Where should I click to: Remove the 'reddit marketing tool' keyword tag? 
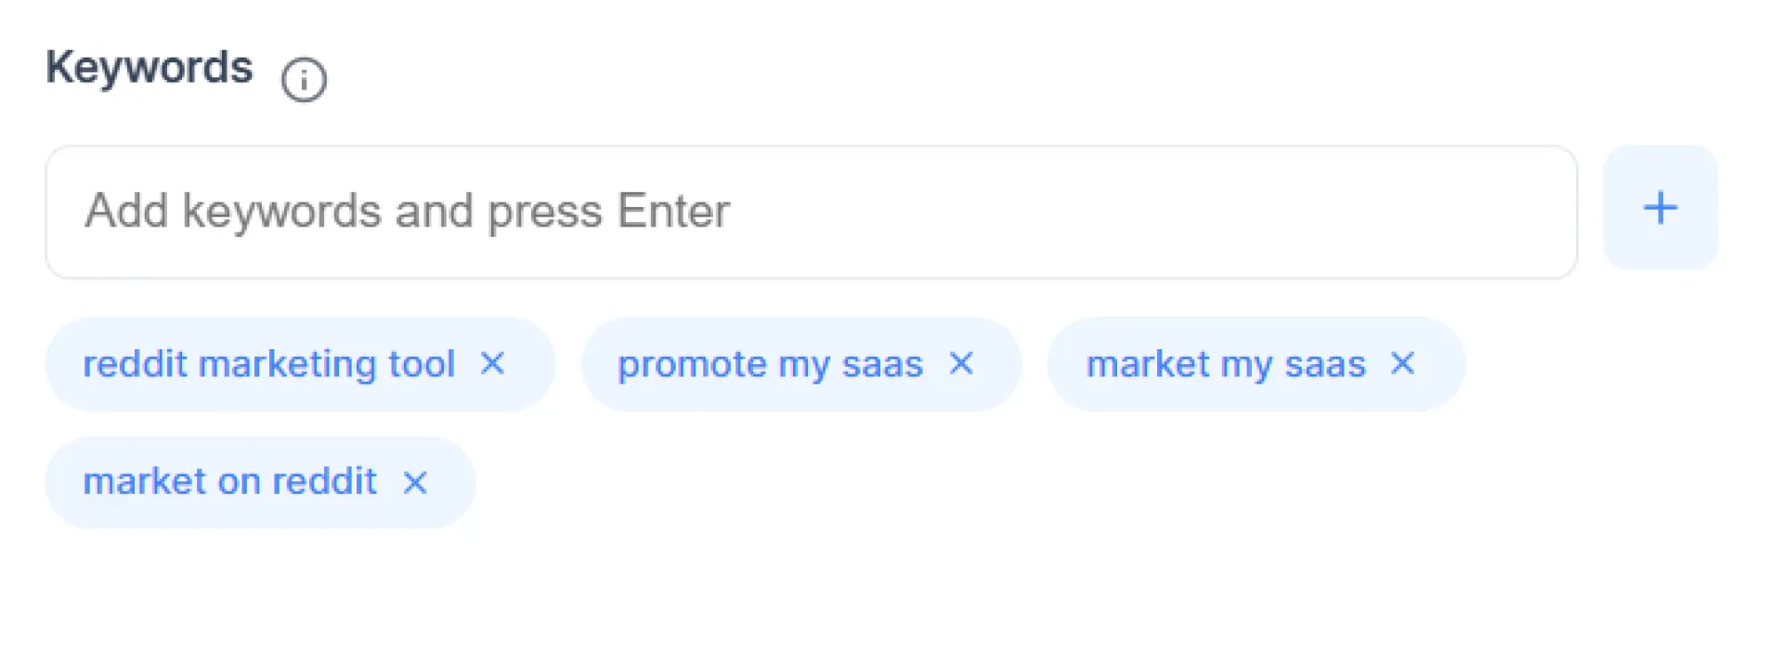click(492, 363)
